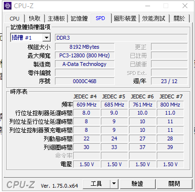Click the 列迴圈時間 value 30

[87, 147]
